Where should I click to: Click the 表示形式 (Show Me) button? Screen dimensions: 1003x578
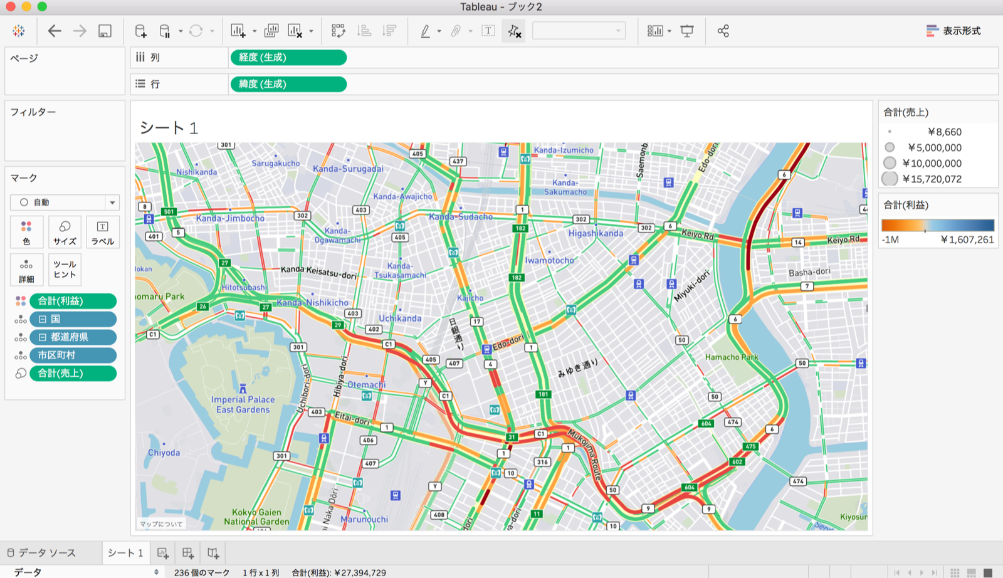click(953, 31)
